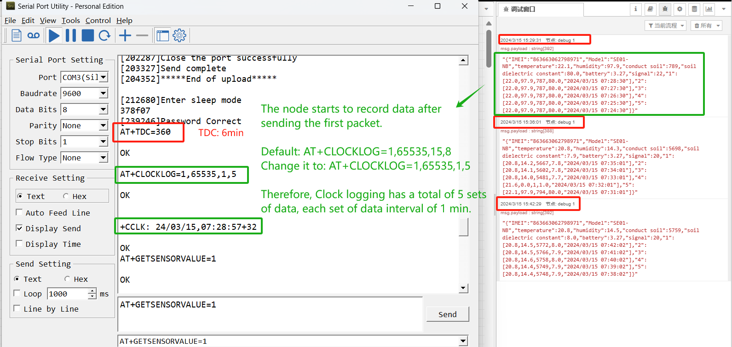Enable Line by Line checkbox
This screenshot has height=347, width=732.
tap(17, 308)
